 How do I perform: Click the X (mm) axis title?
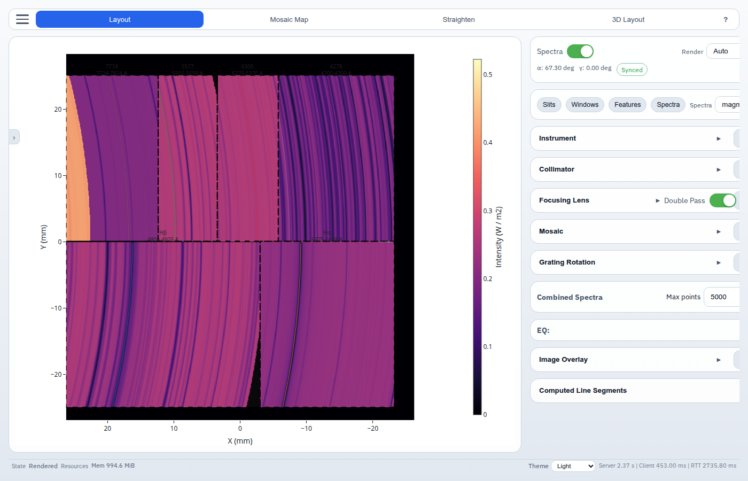(240, 441)
